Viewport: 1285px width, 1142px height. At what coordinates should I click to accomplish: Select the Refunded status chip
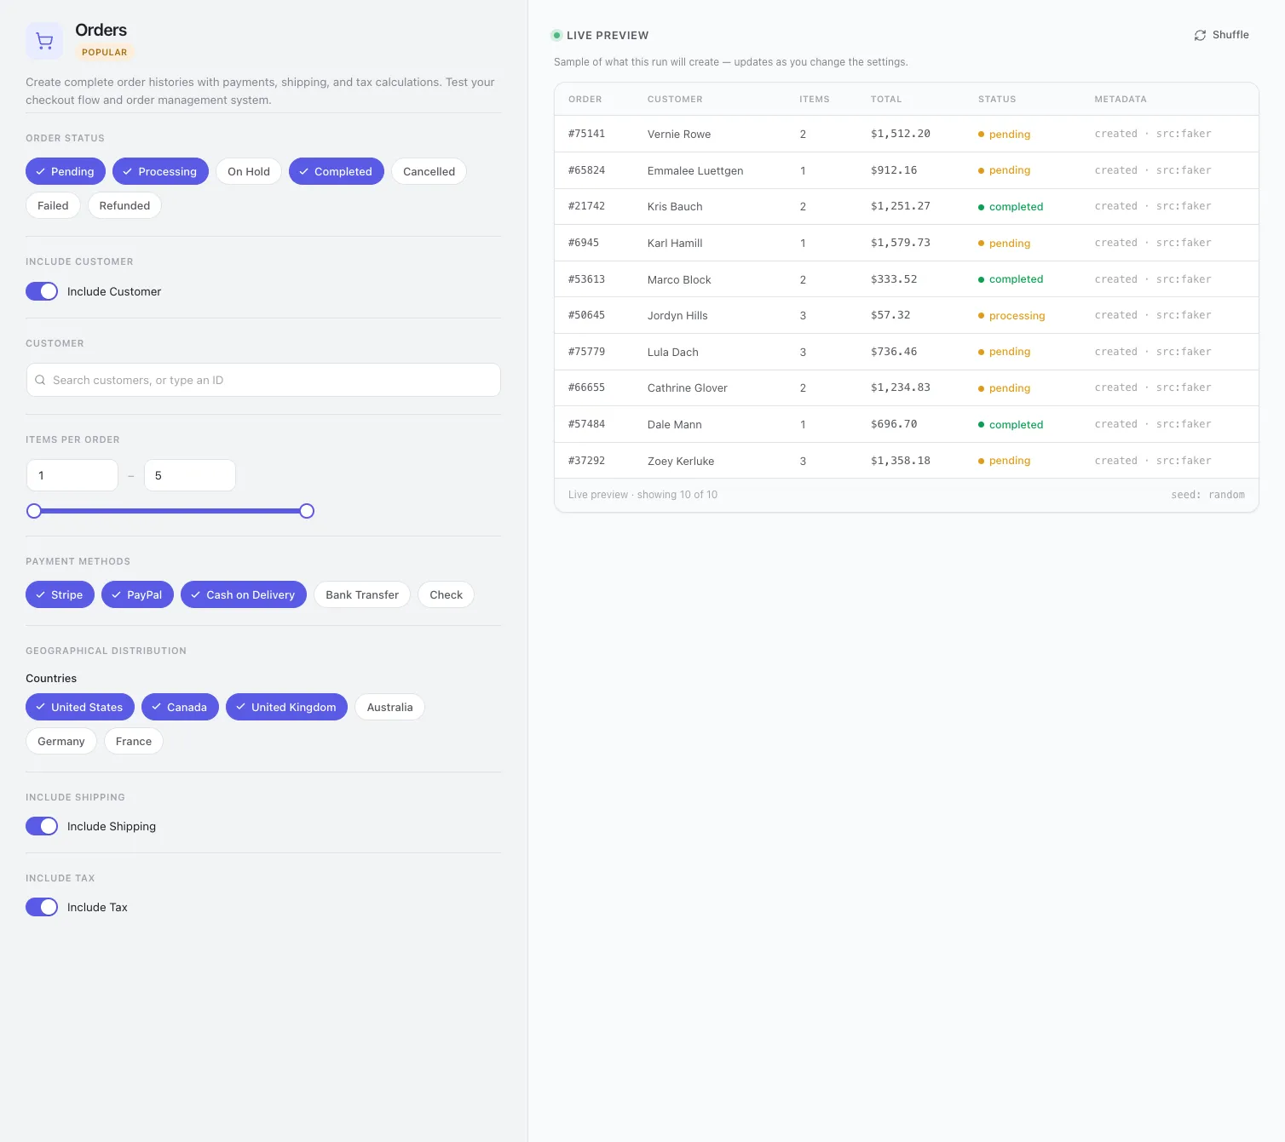tap(124, 205)
